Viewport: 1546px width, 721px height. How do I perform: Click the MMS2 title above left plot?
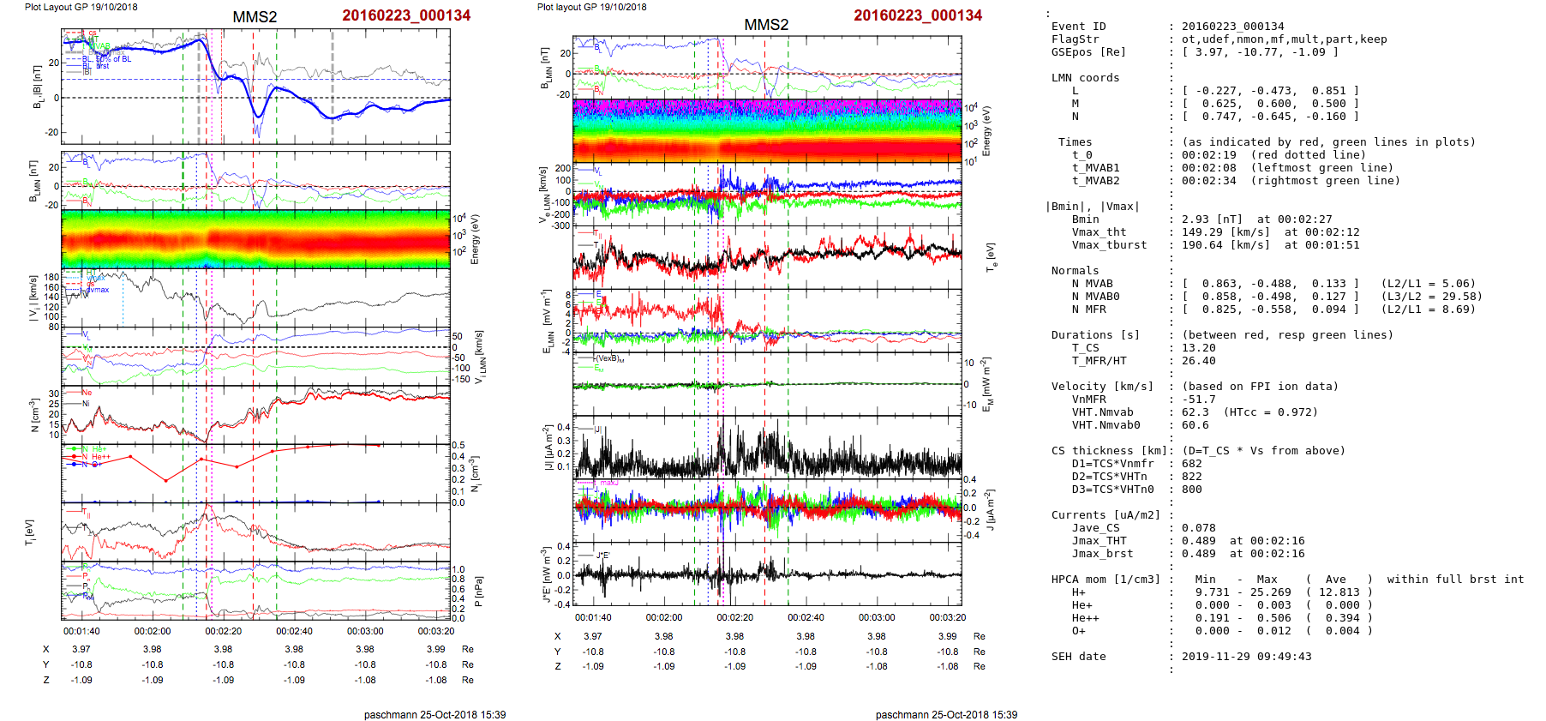coord(255,17)
